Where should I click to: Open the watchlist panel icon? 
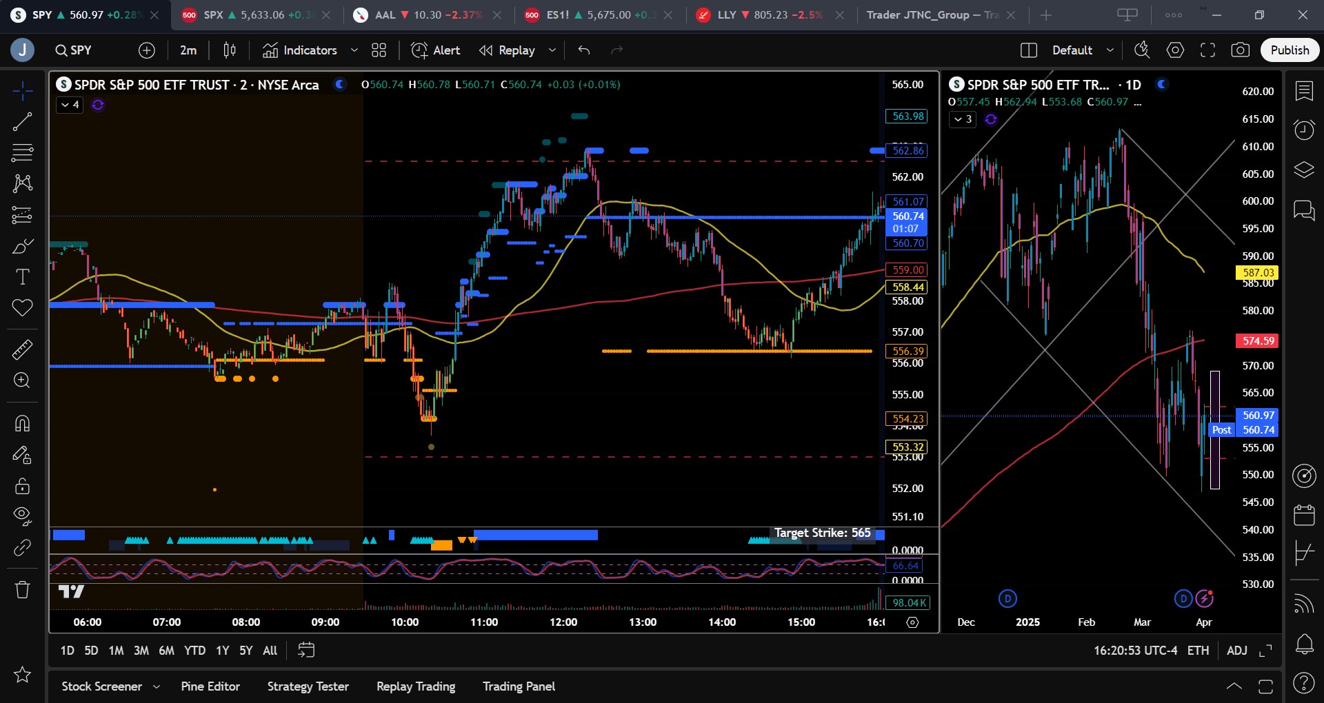[x=1304, y=91]
